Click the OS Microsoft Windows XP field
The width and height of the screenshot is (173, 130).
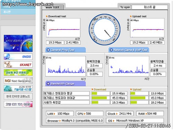[135, 121]
